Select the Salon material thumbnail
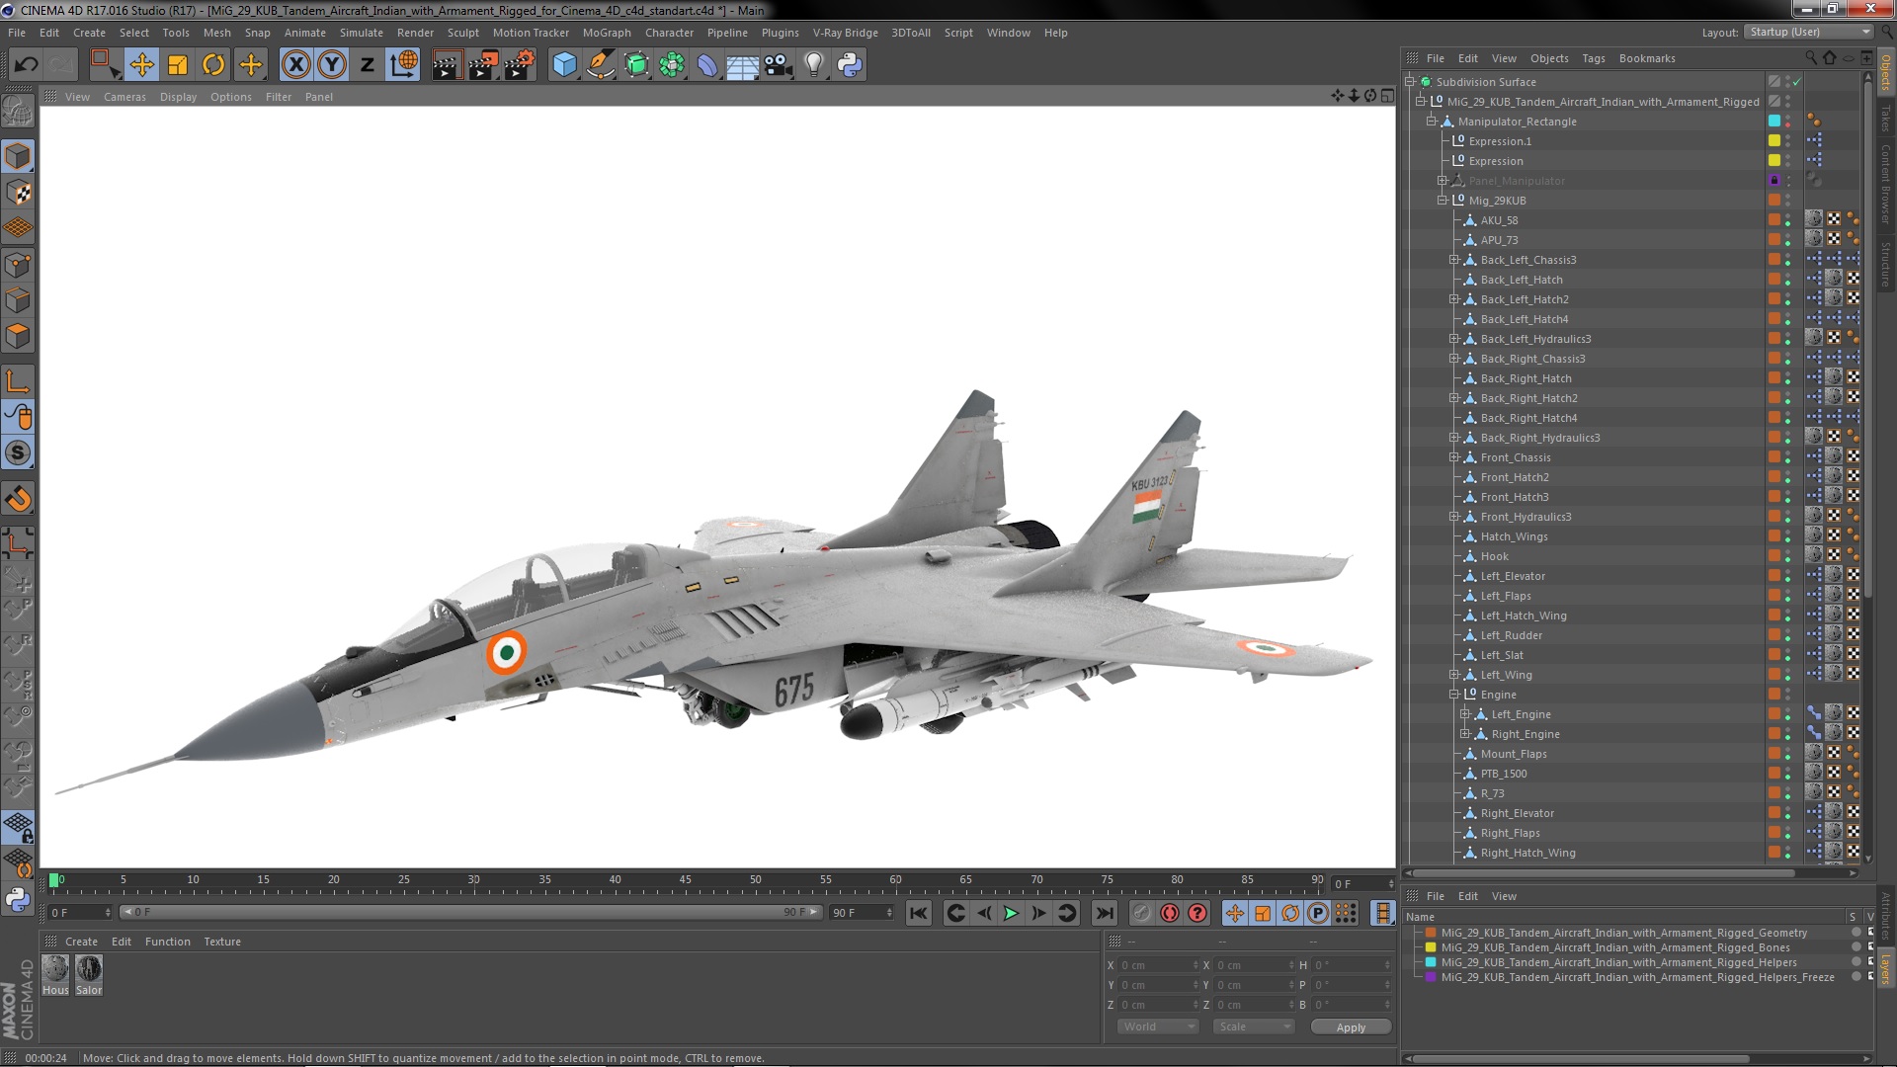1897x1067 pixels. 89,969
